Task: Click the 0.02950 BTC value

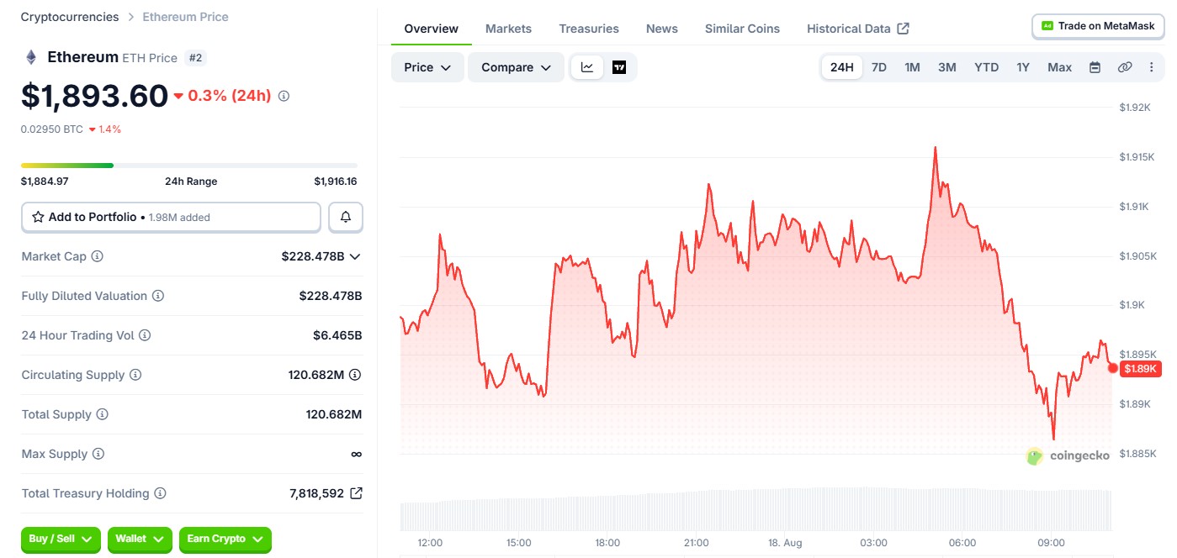Action: [x=52, y=129]
